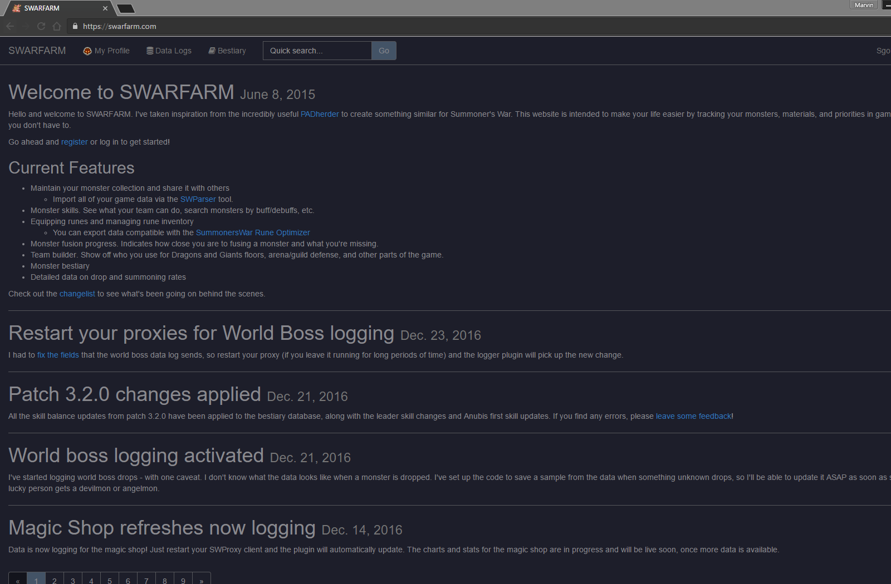Click the secure padlock icon
Image resolution: width=891 pixels, height=584 pixels.
(x=75, y=26)
